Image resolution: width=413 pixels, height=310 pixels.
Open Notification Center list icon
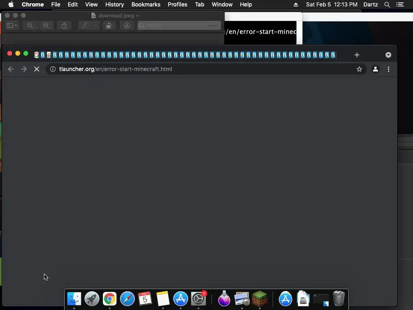(x=400, y=4)
